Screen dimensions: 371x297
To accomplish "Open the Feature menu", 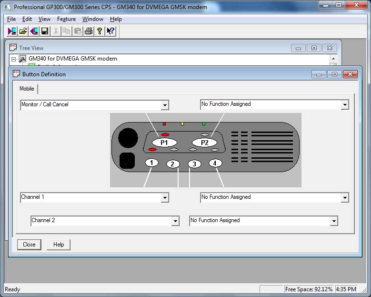I will click(x=66, y=19).
